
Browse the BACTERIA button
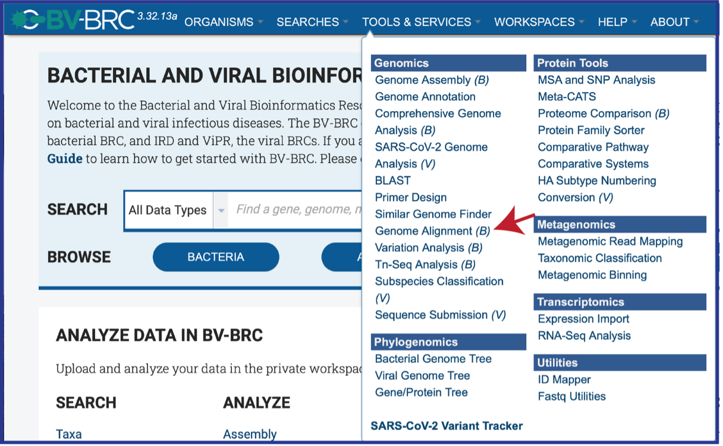tap(216, 257)
